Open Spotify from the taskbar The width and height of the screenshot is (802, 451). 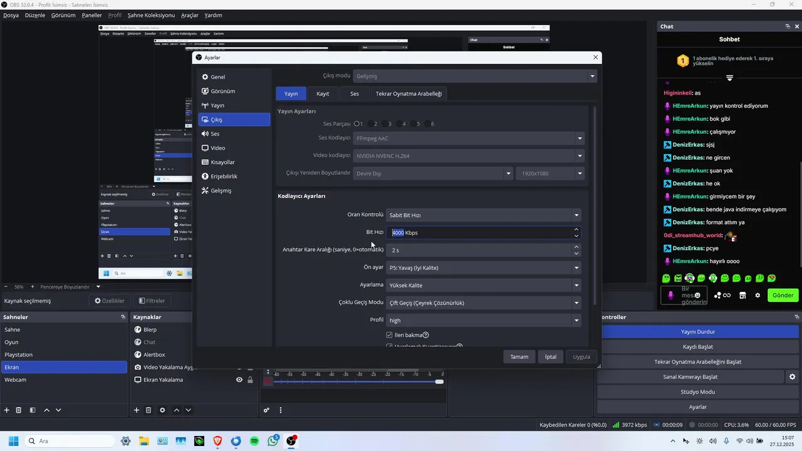tap(254, 441)
